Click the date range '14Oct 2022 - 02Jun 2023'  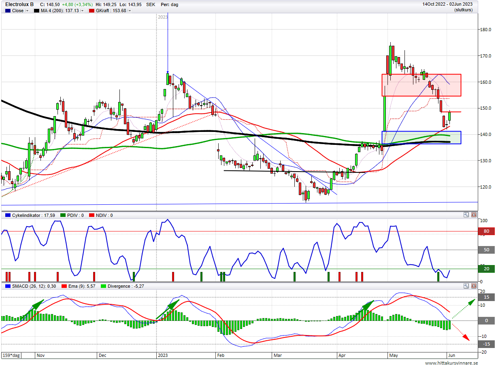pos(447,4)
